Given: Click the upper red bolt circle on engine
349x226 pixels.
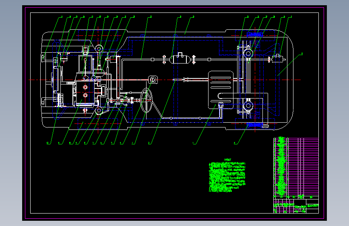Looking at the screenshot, I should point(85,87).
